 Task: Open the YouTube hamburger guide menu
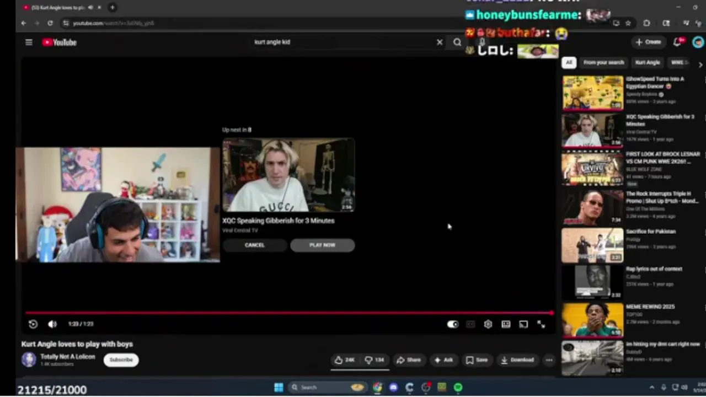[29, 42]
